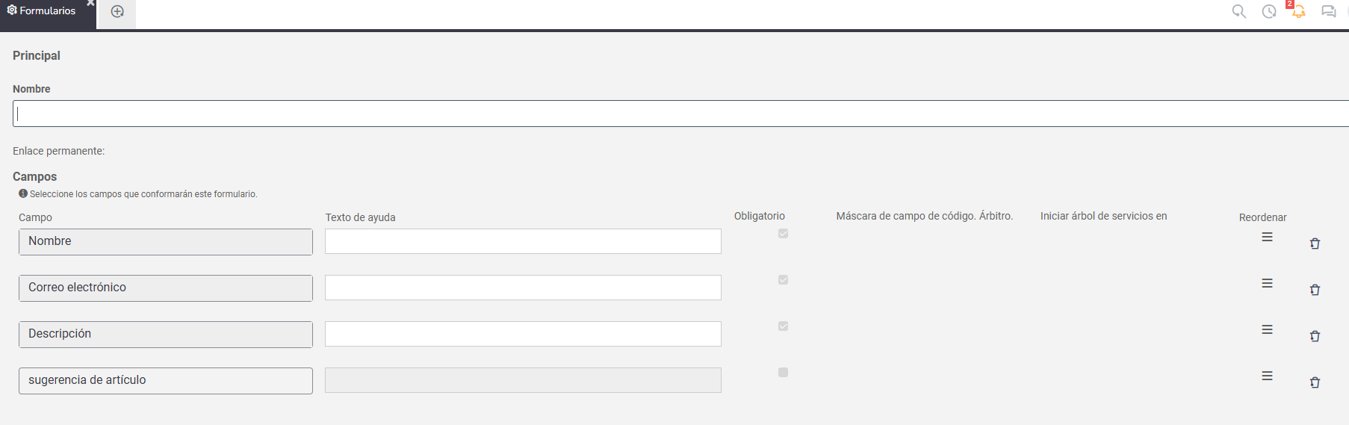Toggle Obligatorio checkbox for sugerencia de artículo

783,372
